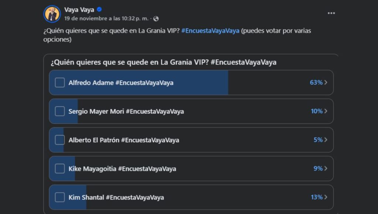Expand results chevron beside 63%

point(326,83)
